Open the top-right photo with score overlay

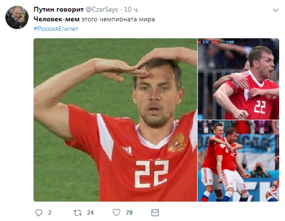(x=238, y=79)
